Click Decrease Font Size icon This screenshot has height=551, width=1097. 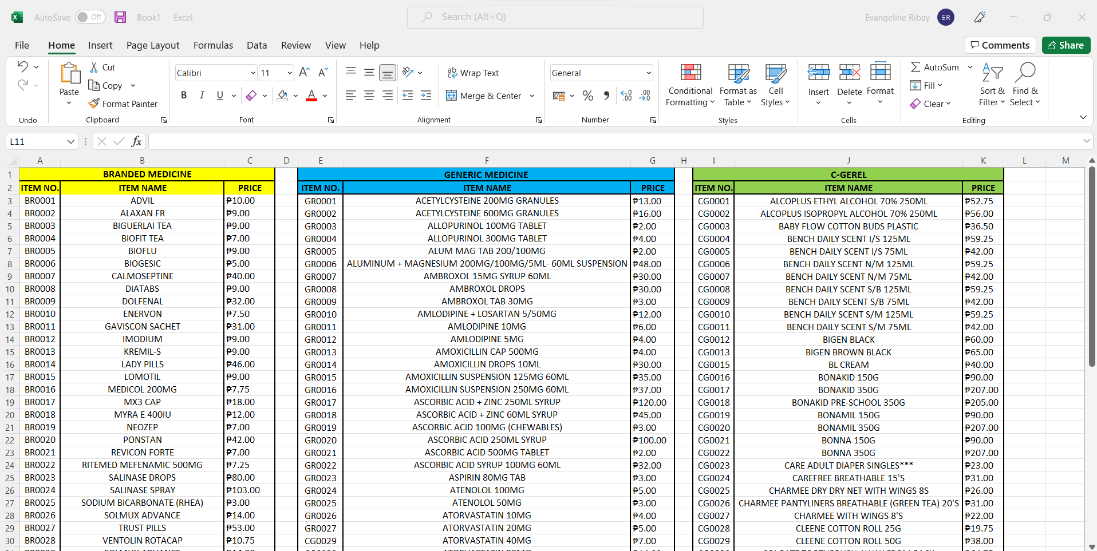(x=323, y=72)
